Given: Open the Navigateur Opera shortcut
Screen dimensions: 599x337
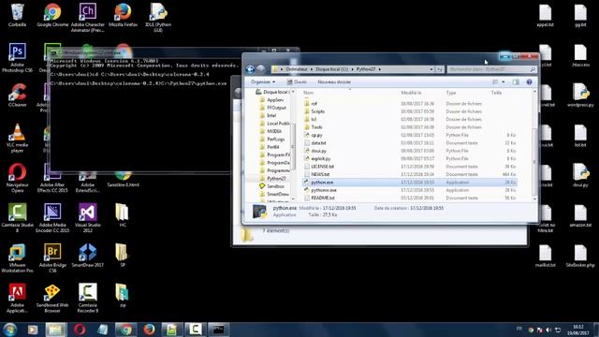Looking at the screenshot, I should tap(17, 178).
